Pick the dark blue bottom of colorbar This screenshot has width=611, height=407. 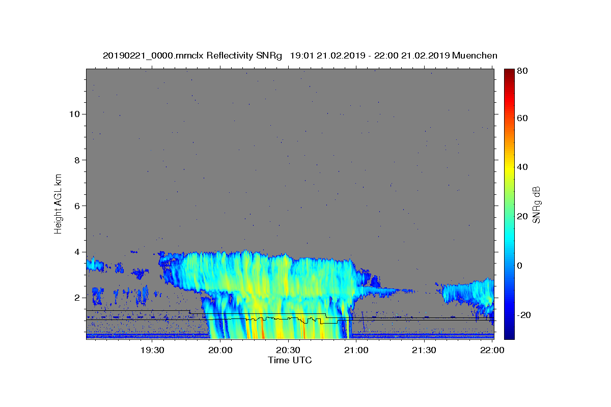point(509,336)
